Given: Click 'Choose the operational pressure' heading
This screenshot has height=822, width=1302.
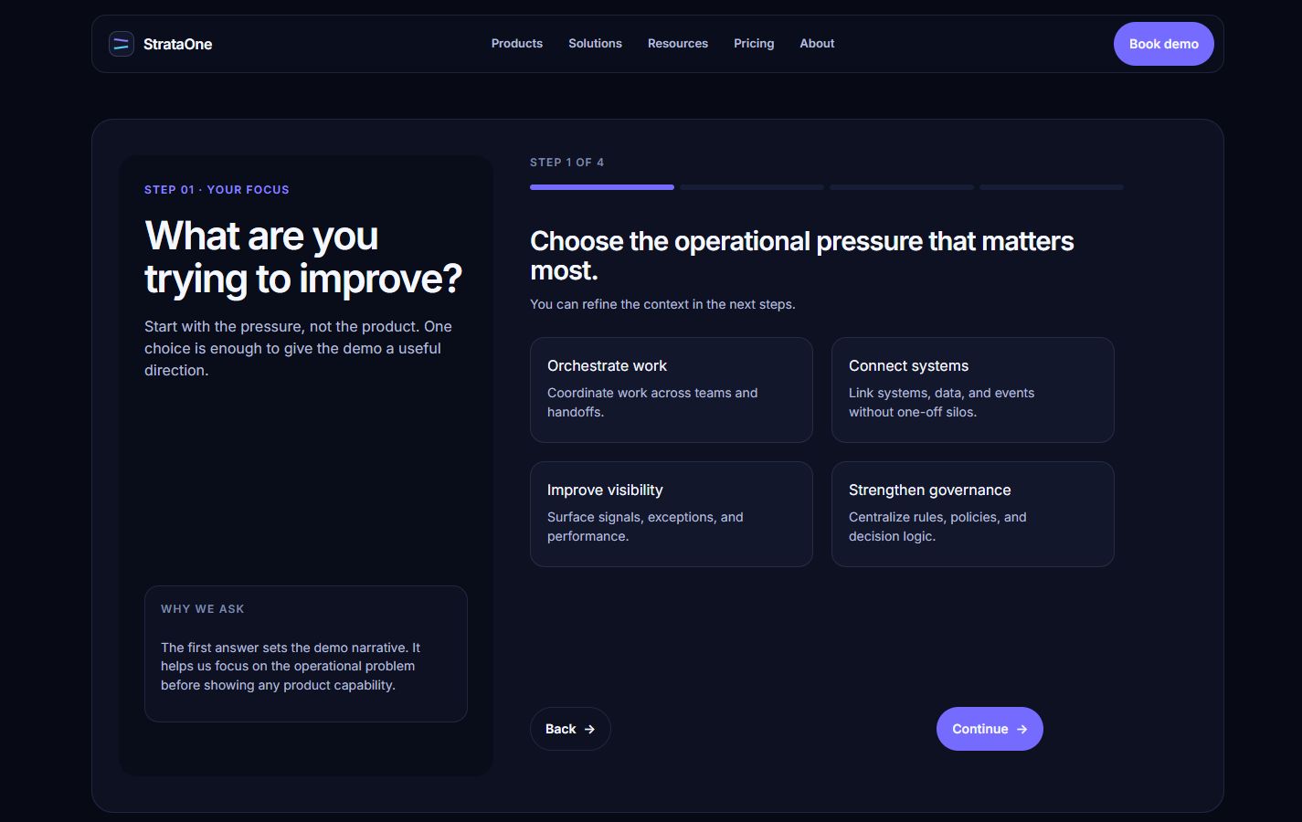Looking at the screenshot, I should 802,256.
